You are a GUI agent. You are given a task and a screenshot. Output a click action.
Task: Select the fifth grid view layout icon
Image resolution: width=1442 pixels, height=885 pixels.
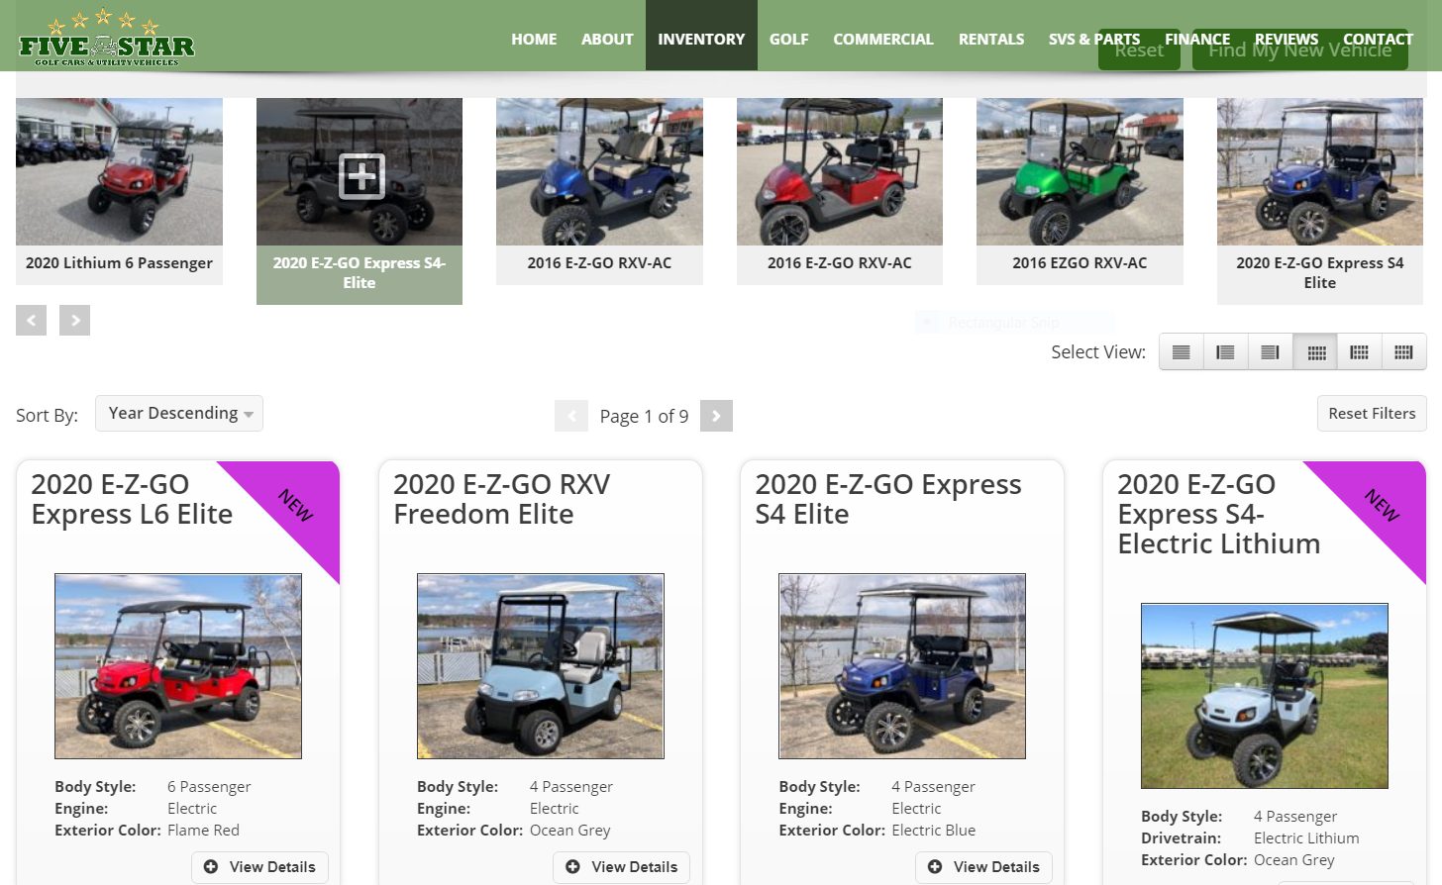coord(1360,352)
